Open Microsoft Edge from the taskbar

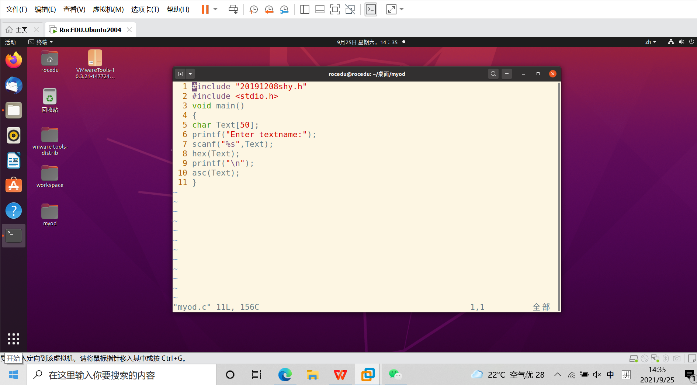[x=285, y=375]
